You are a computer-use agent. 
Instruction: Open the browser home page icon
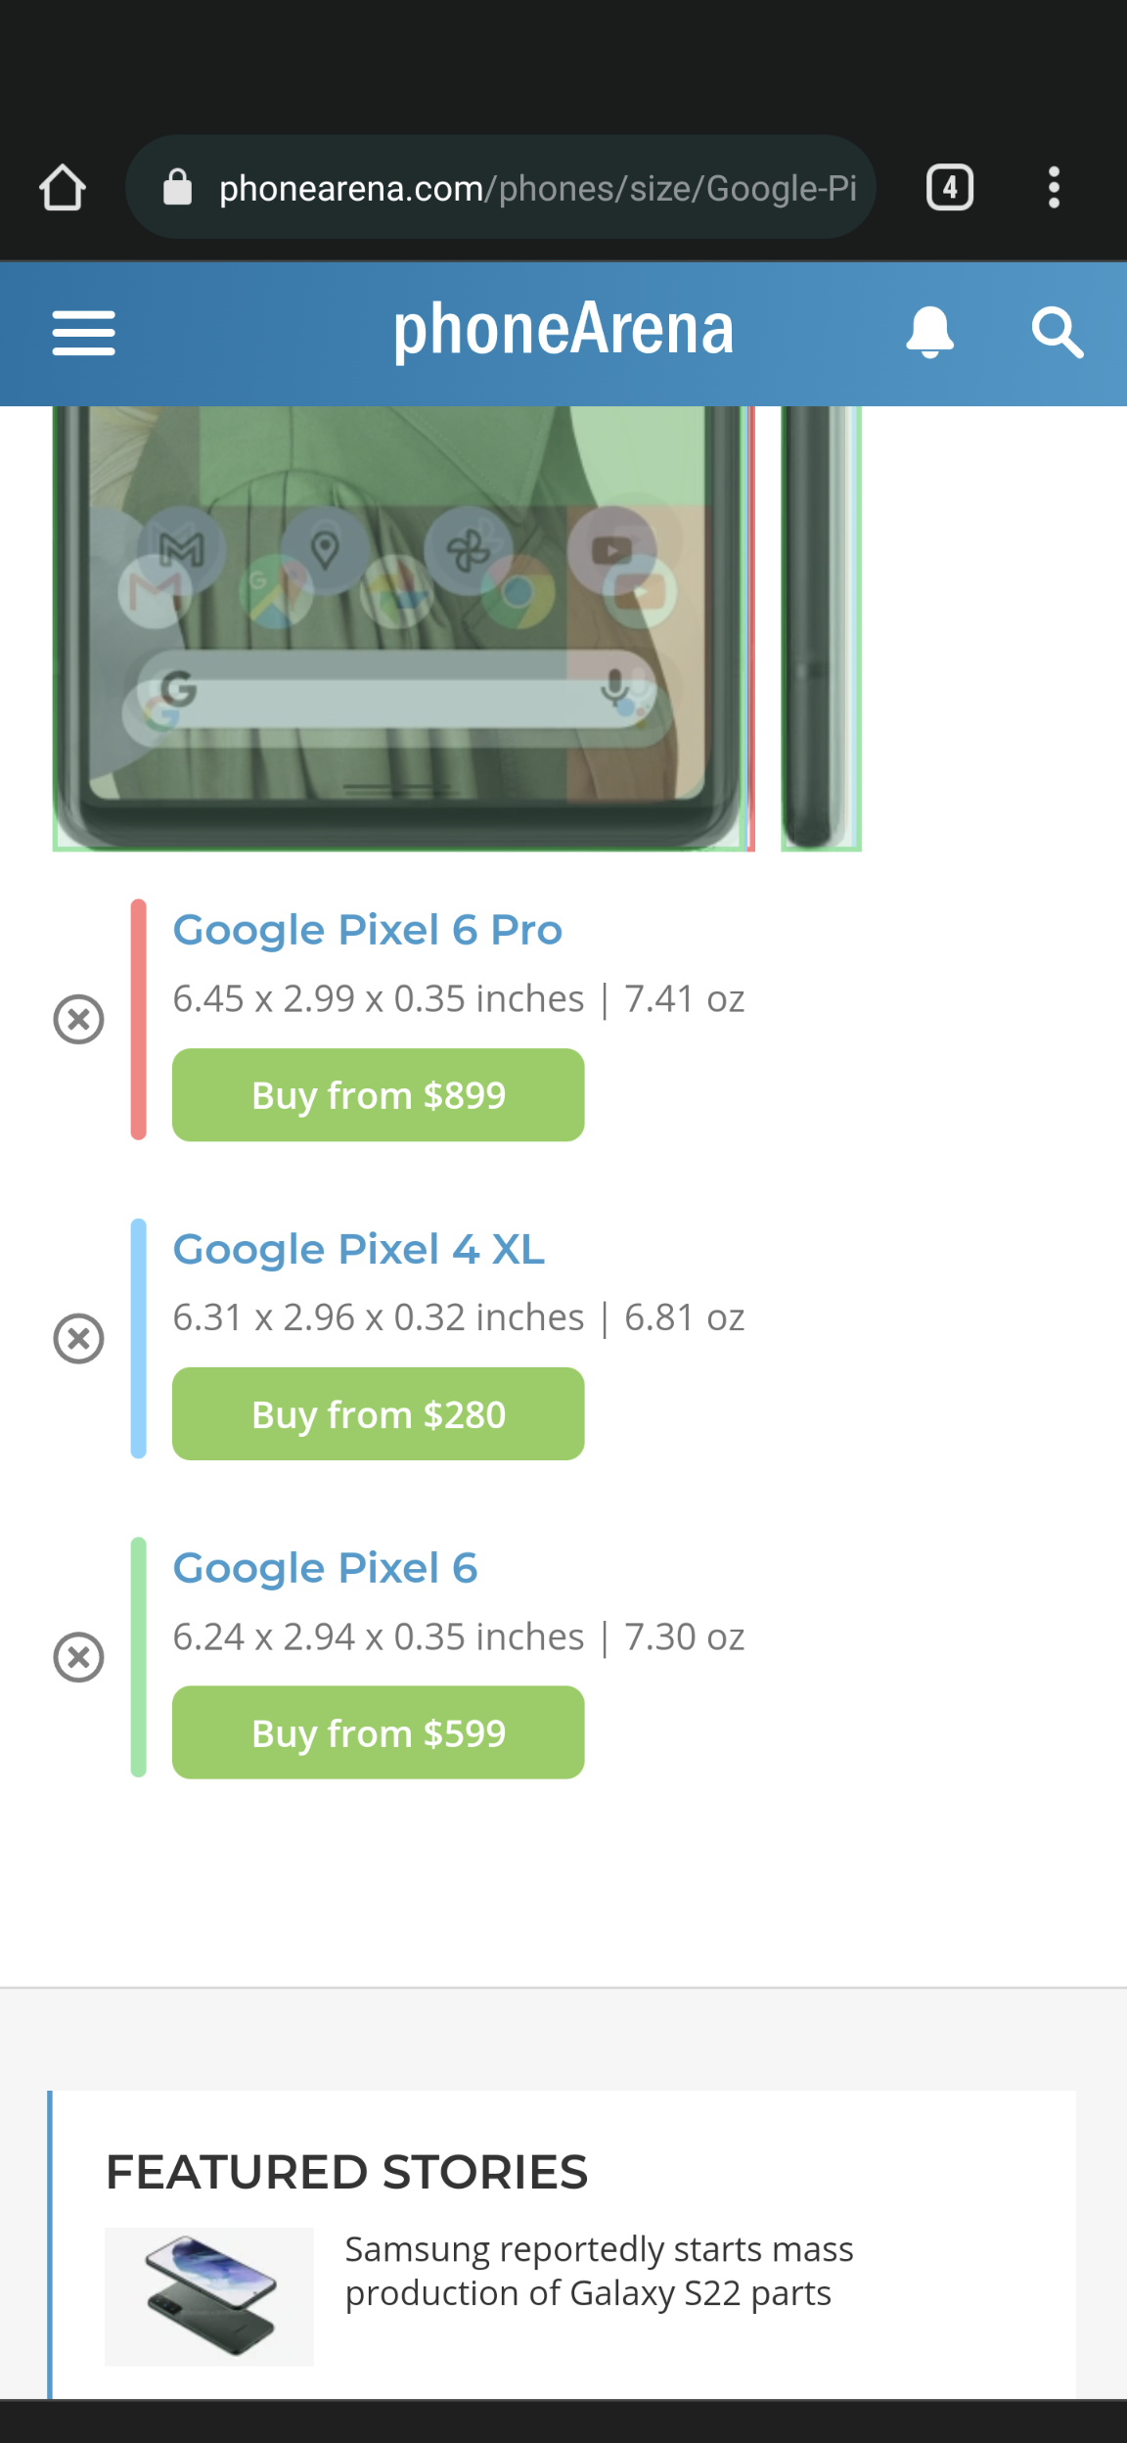coord(63,187)
